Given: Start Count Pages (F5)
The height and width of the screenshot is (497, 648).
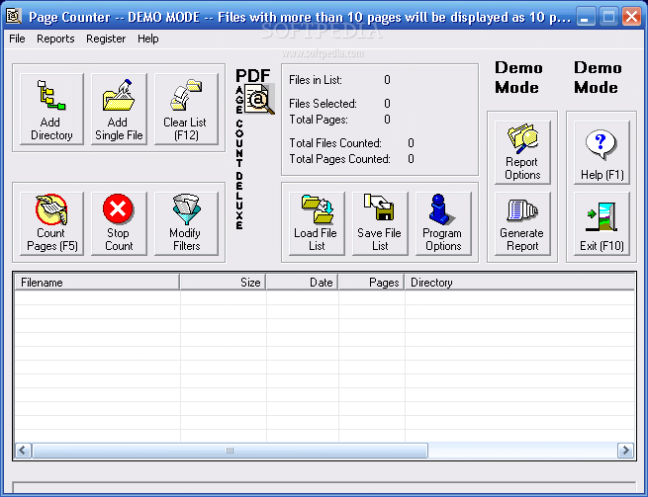Looking at the screenshot, I should pyautogui.click(x=51, y=223).
